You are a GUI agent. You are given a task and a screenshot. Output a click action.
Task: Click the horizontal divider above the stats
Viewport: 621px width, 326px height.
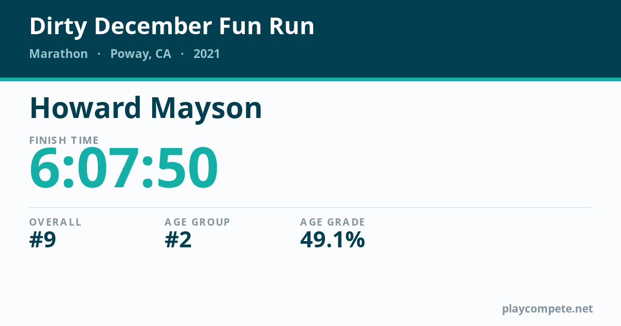pyautogui.click(x=310, y=208)
